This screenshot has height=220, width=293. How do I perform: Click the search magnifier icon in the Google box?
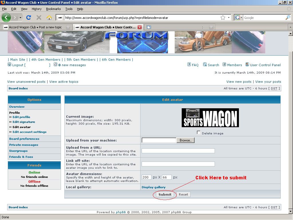point(288,17)
